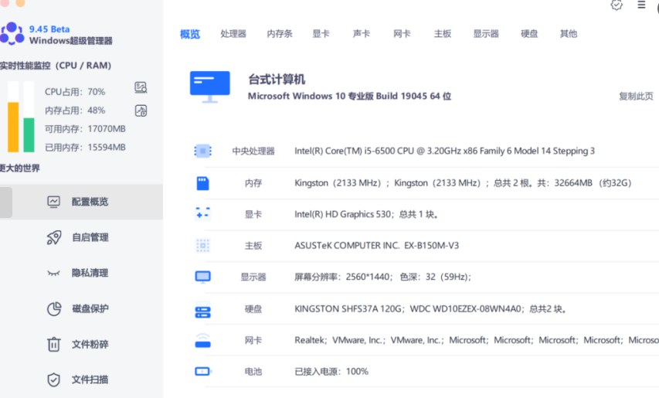
Task: Click the 实时性能监控 (CPU / RAM) heading
Action: (x=56, y=66)
